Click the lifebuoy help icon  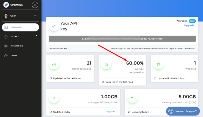[x=171, y=111]
